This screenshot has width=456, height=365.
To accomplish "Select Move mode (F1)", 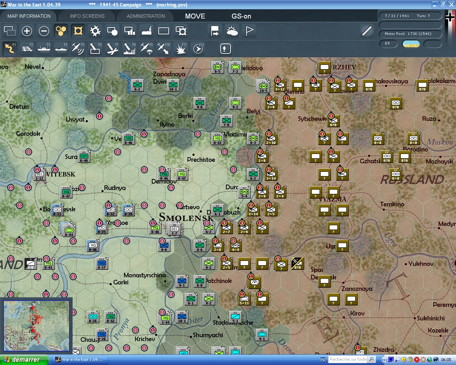I will point(10,48).
